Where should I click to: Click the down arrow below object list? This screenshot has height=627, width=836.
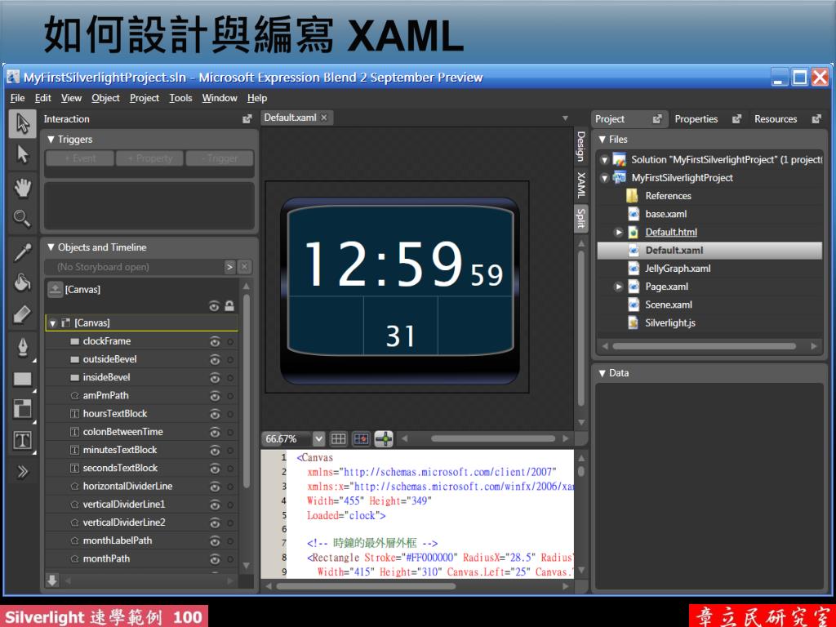[52, 580]
